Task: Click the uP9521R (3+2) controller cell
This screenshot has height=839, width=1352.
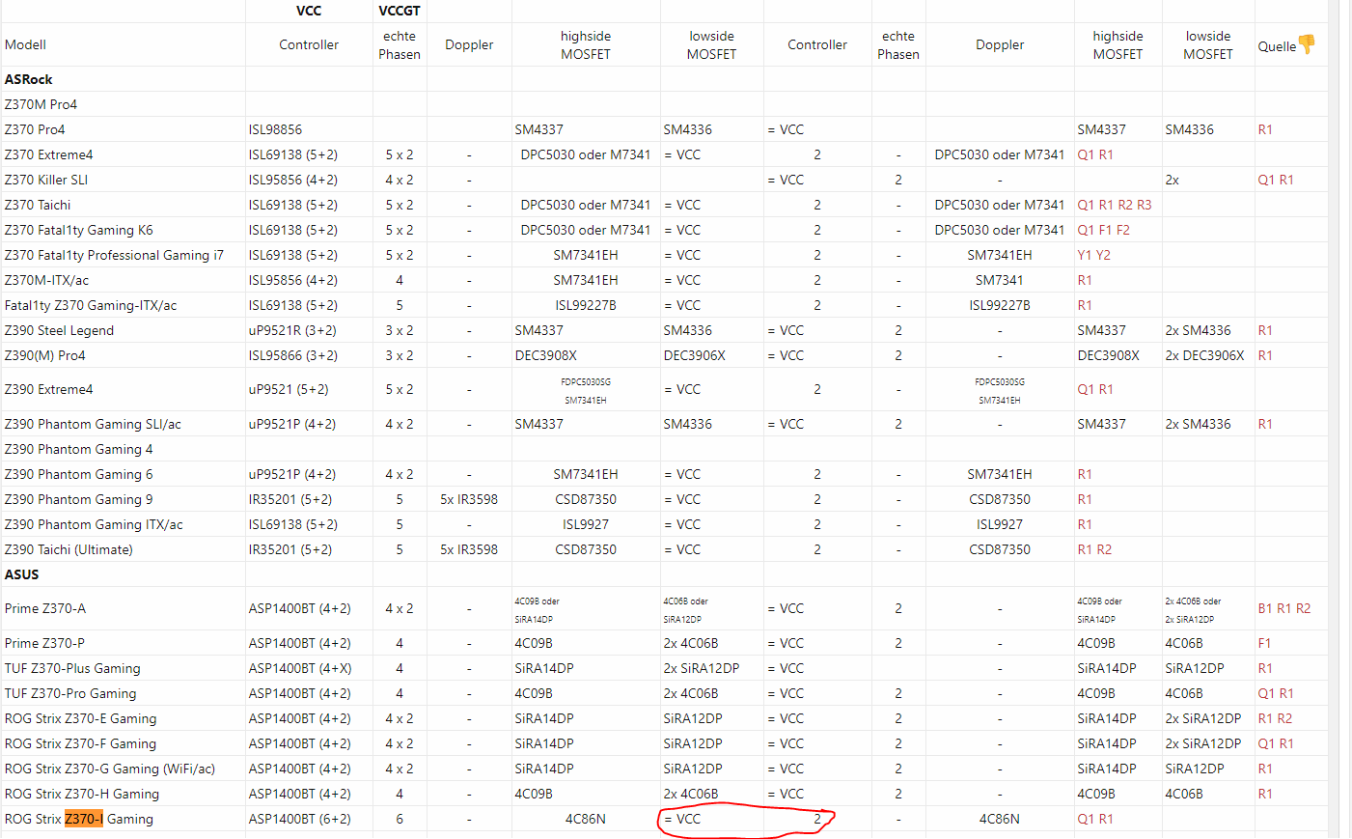Action: click(x=309, y=330)
